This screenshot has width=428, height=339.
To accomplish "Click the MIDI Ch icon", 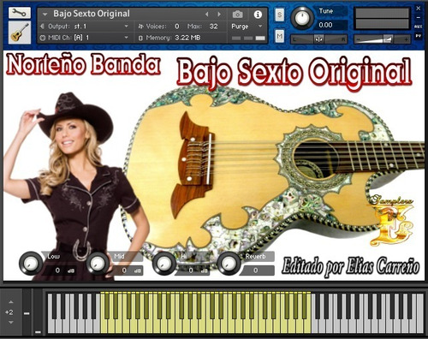I will [x=43, y=38].
